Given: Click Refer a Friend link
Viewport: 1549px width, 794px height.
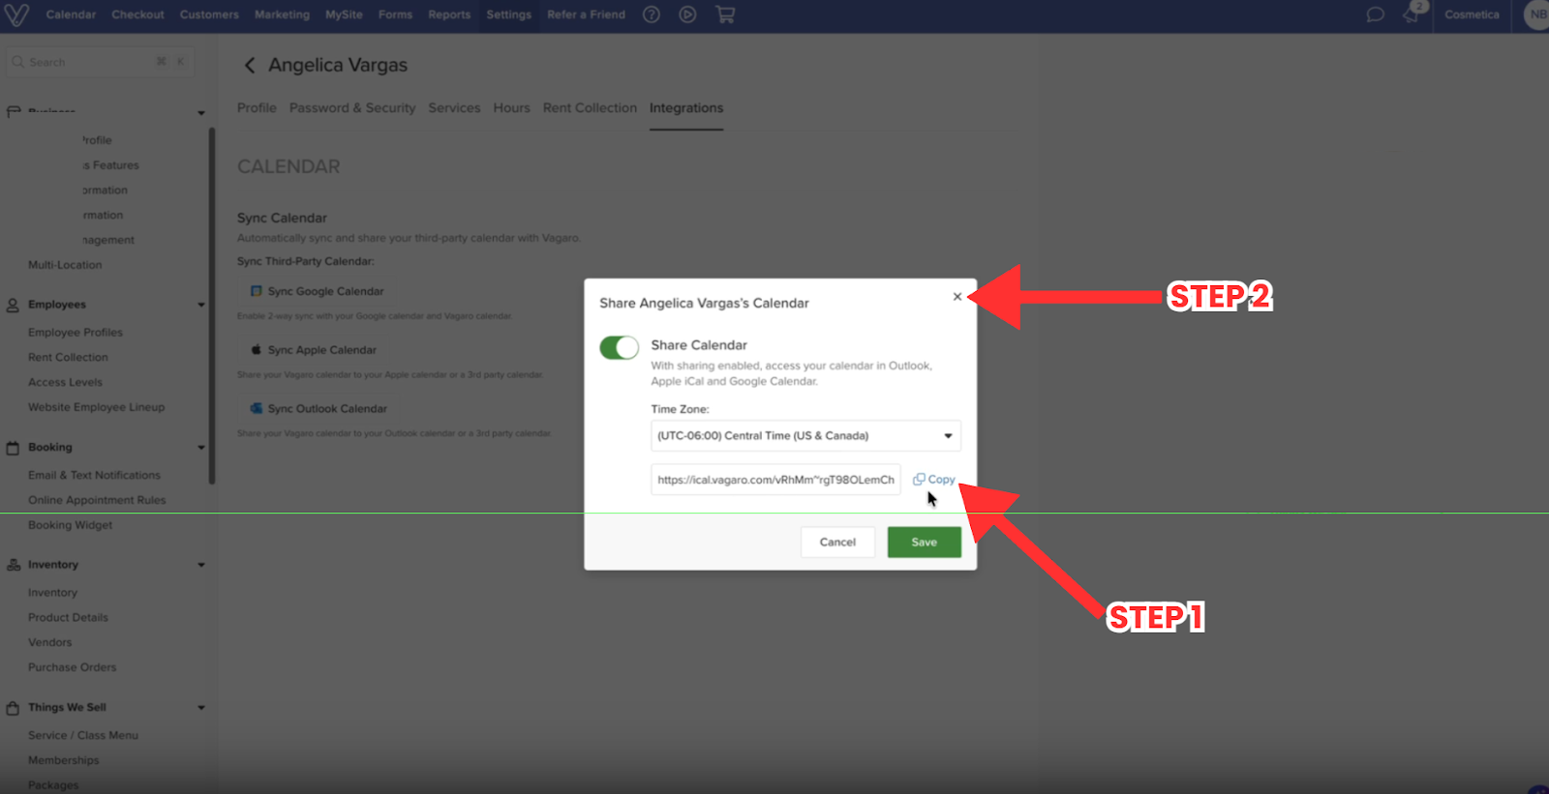Looking at the screenshot, I should [586, 15].
